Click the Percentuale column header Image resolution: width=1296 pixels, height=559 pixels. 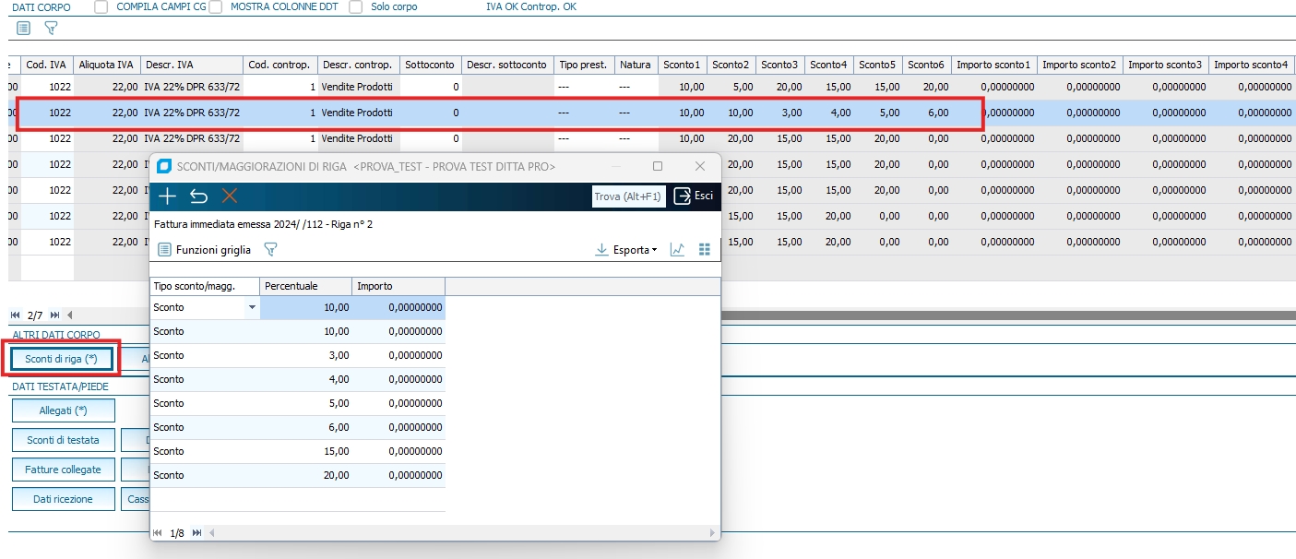[x=305, y=286]
